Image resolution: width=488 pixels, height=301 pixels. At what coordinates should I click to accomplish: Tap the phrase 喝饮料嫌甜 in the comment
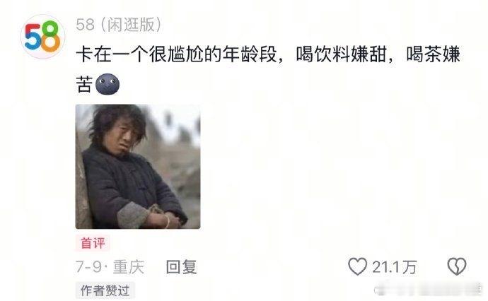point(341,54)
